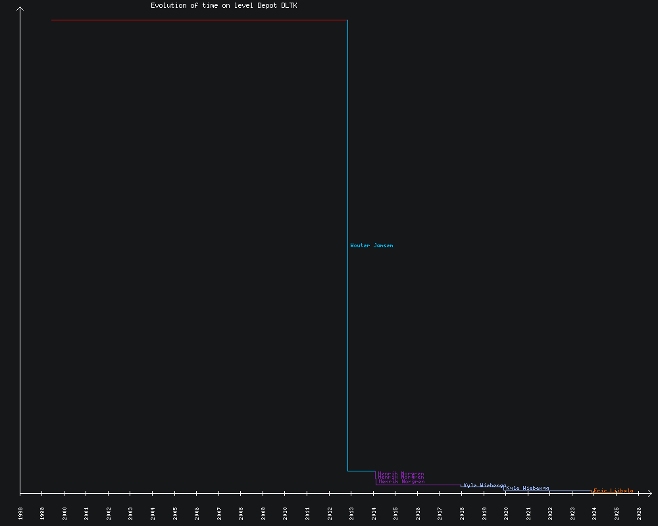Select the 2001 year label

pos(87,514)
